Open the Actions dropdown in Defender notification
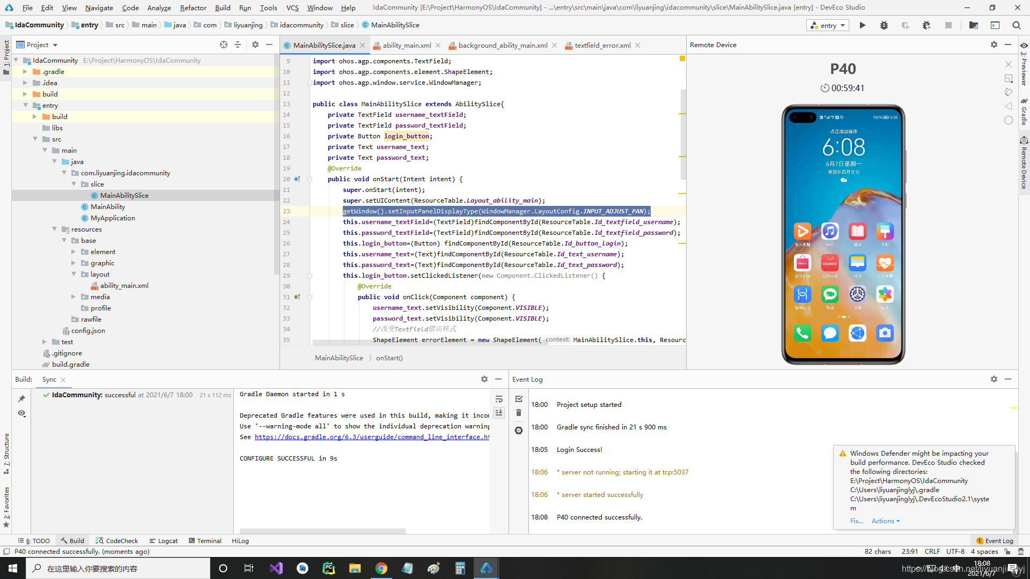This screenshot has width=1030, height=579. (886, 521)
